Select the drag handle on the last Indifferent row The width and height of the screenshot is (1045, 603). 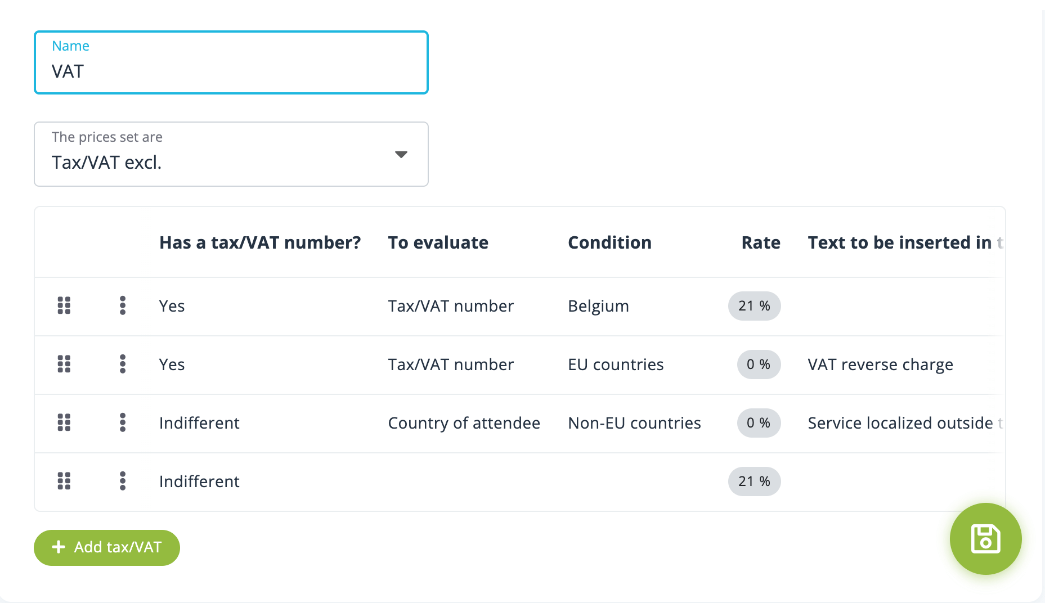tap(64, 481)
